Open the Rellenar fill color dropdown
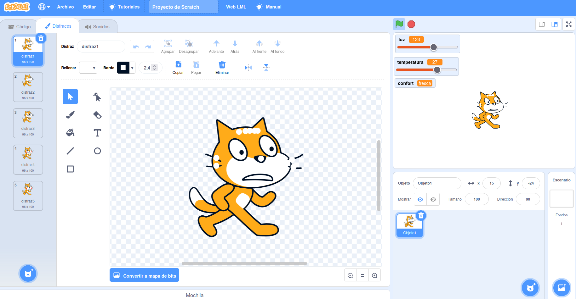Image resolution: width=576 pixels, height=299 pixels. [88, 68]
